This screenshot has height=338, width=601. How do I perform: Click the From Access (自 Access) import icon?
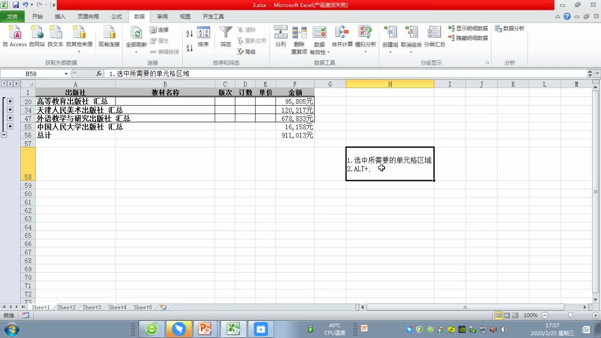[15, 36]
